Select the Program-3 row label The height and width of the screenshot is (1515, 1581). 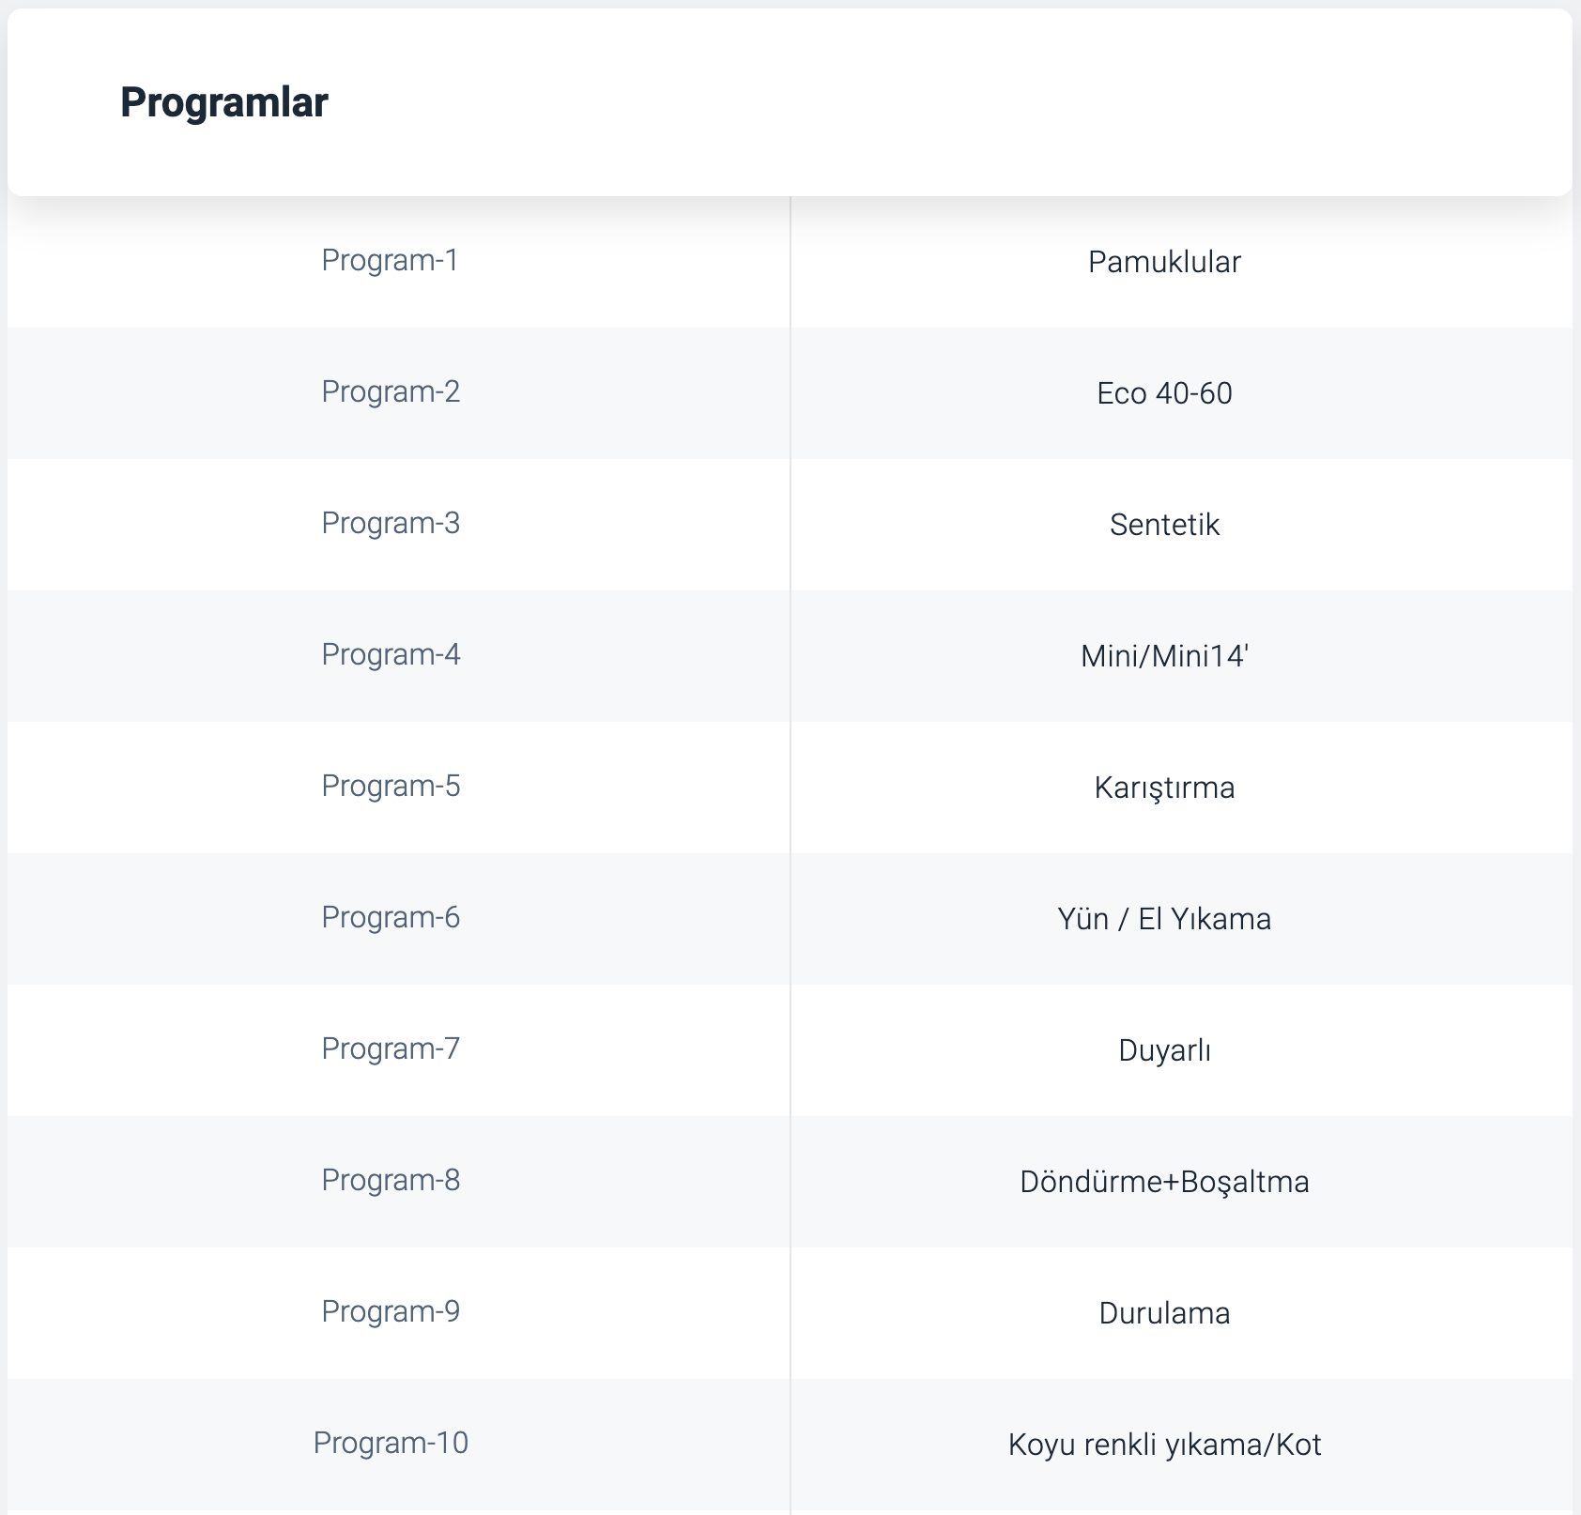391,523
